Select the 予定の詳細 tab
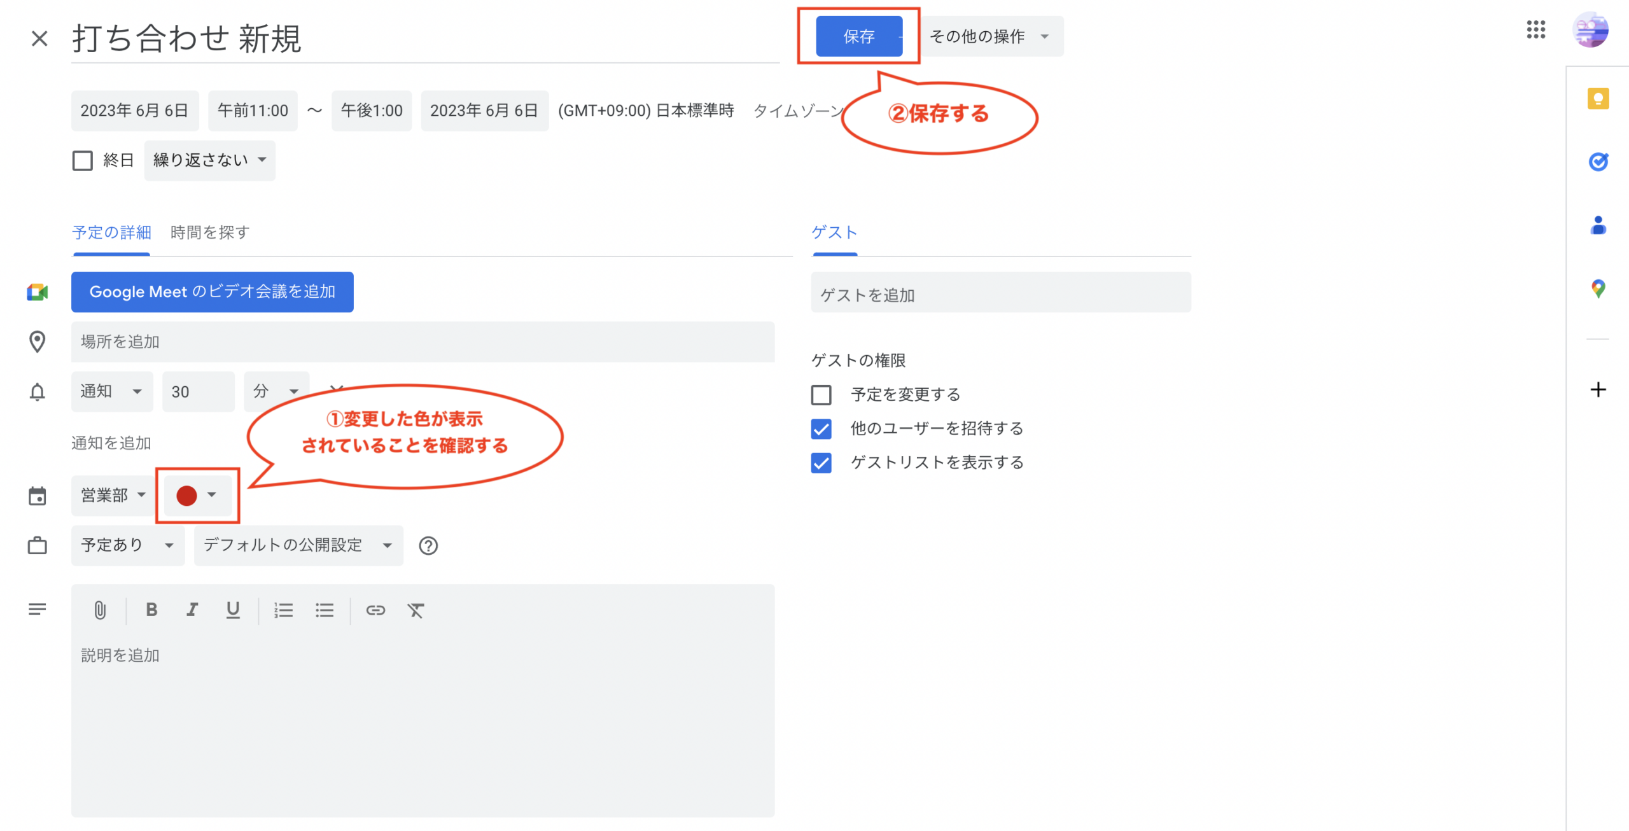 click(111, 233)
